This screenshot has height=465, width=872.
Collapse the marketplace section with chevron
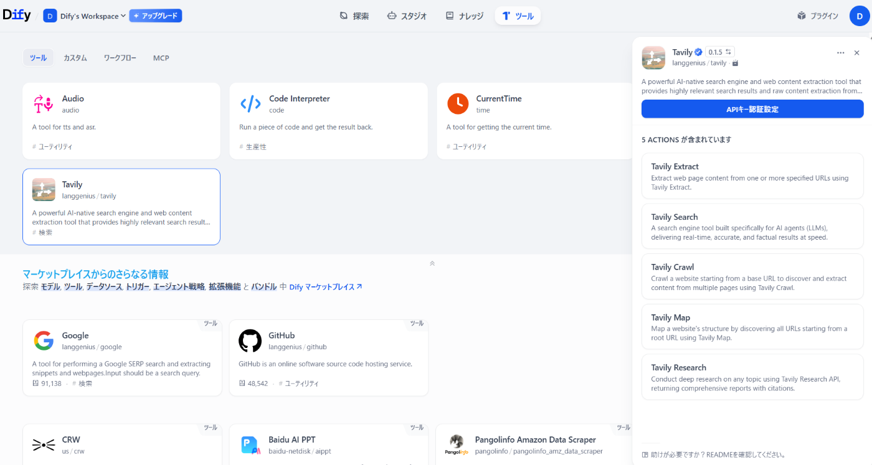(432, 263)
